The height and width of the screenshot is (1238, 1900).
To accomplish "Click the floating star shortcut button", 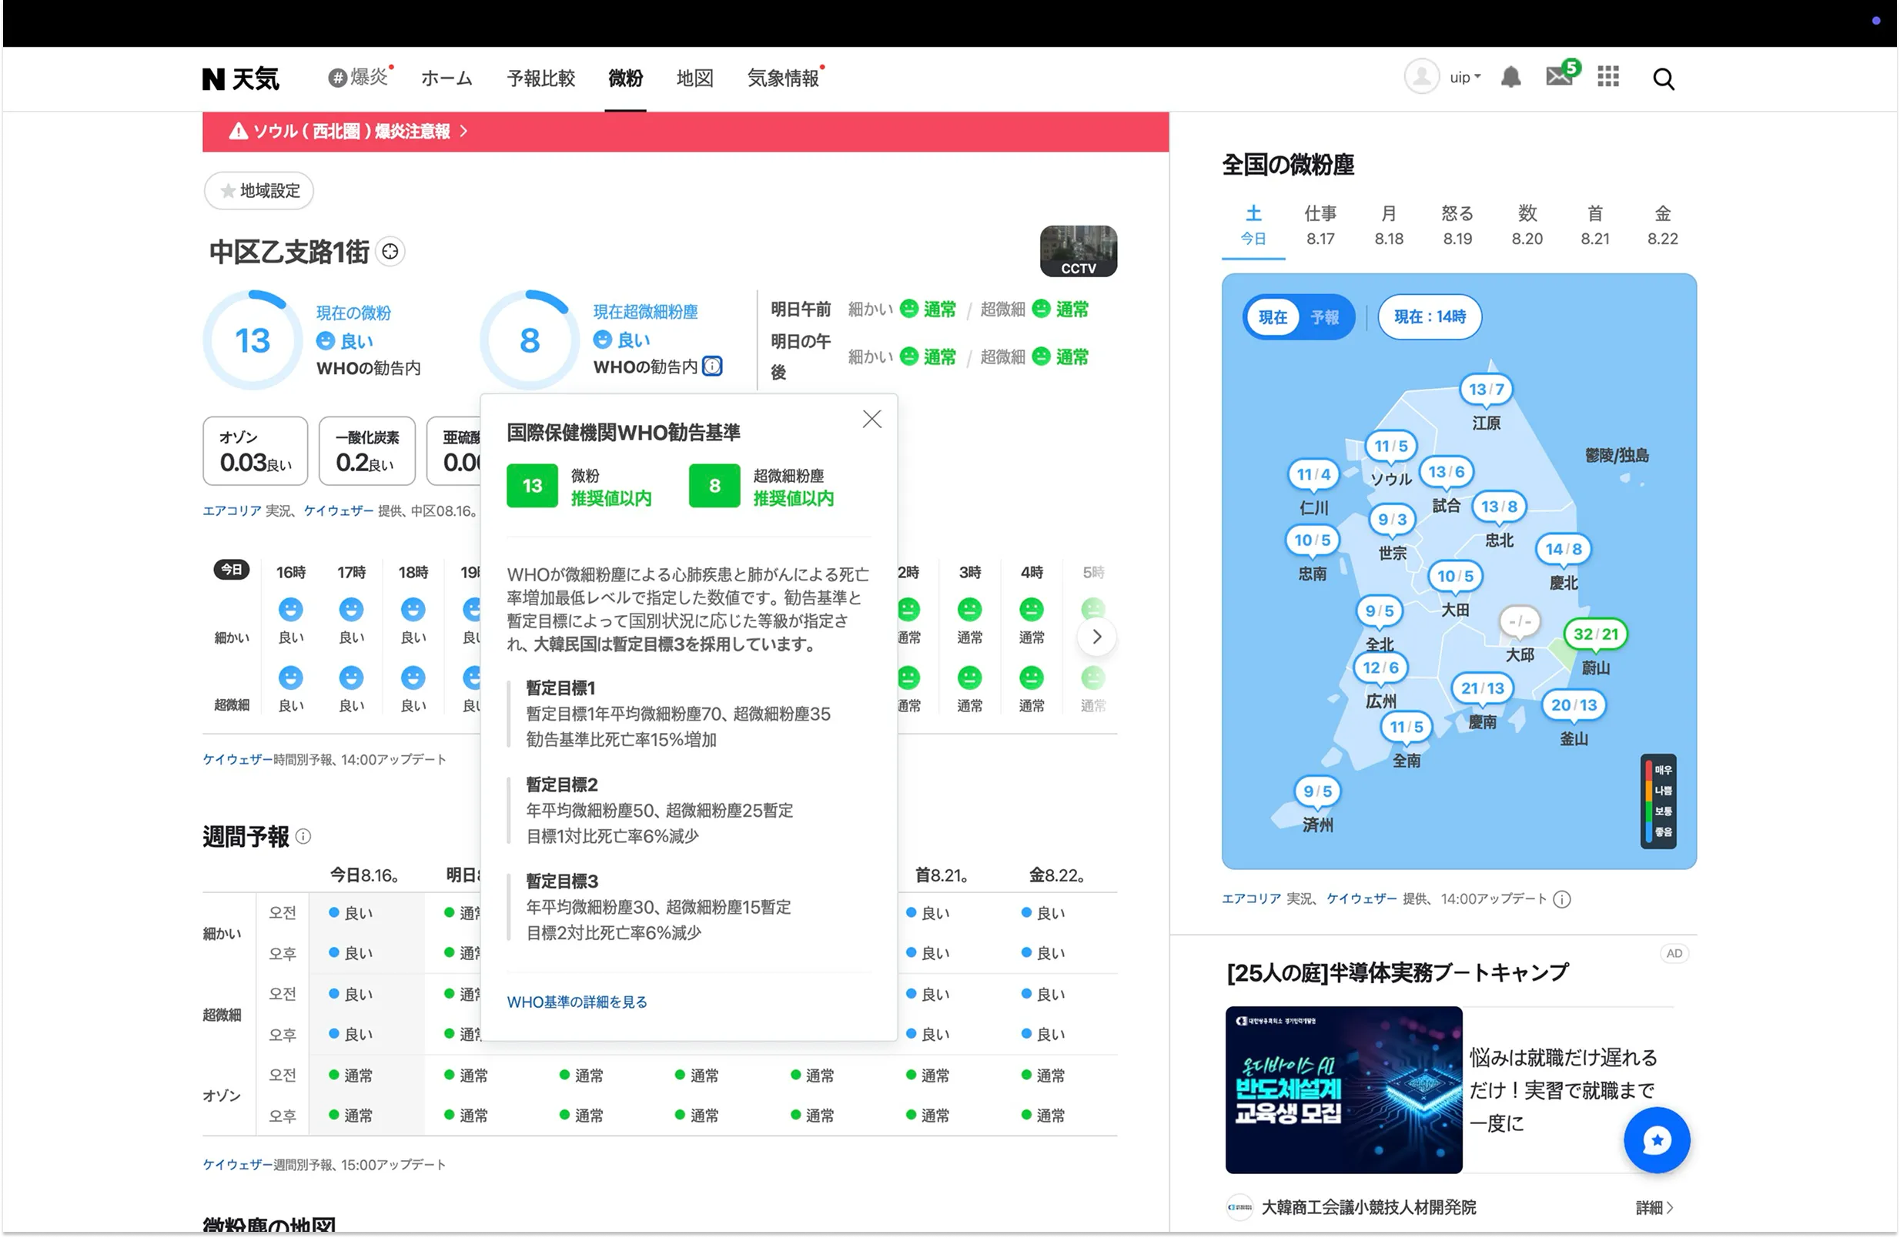I will [1657, 1139].
